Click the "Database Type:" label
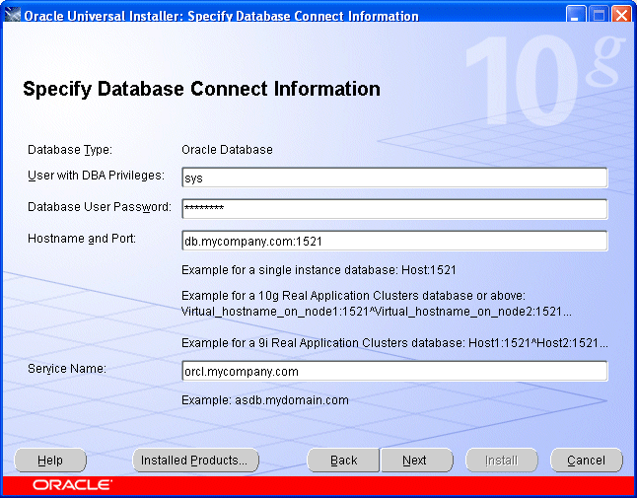 coord(70,150)
